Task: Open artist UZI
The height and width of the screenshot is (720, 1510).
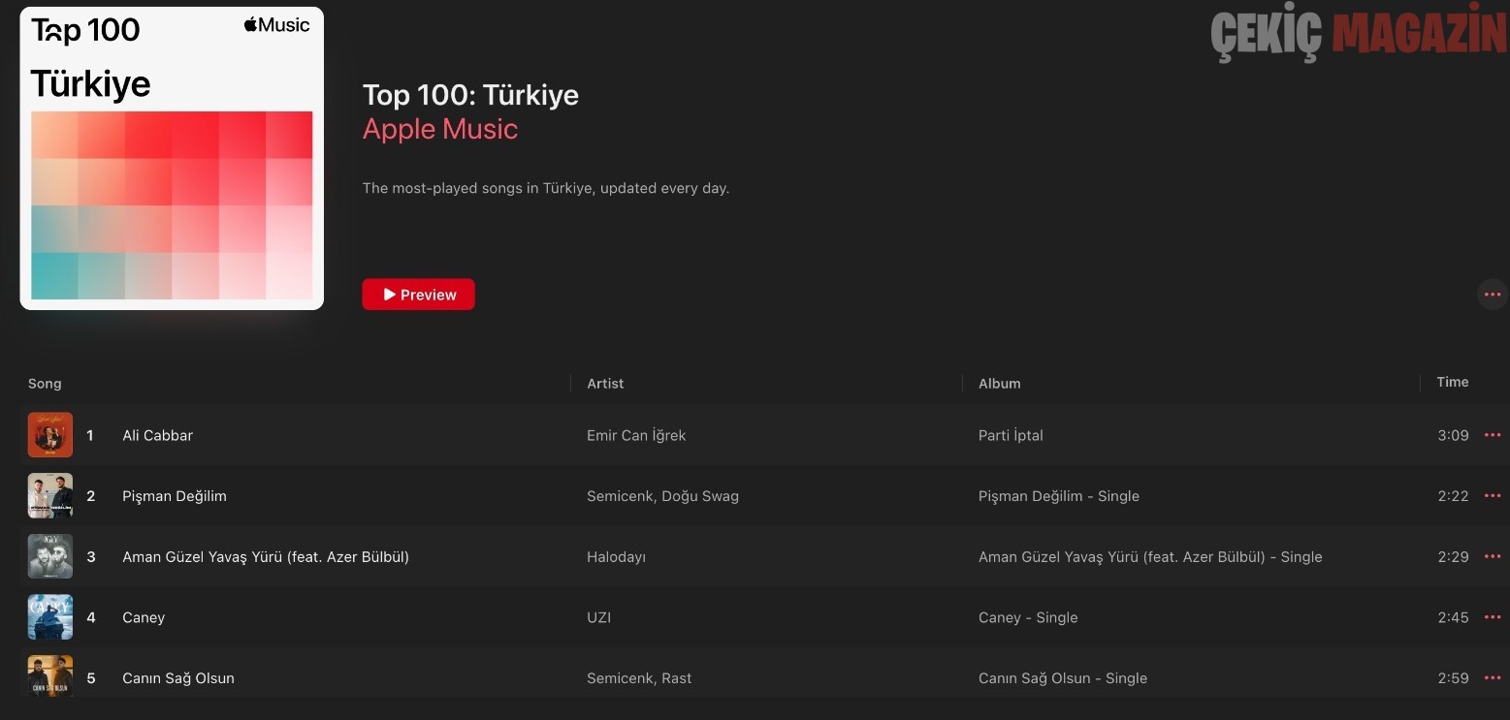Action: [598, 617]
